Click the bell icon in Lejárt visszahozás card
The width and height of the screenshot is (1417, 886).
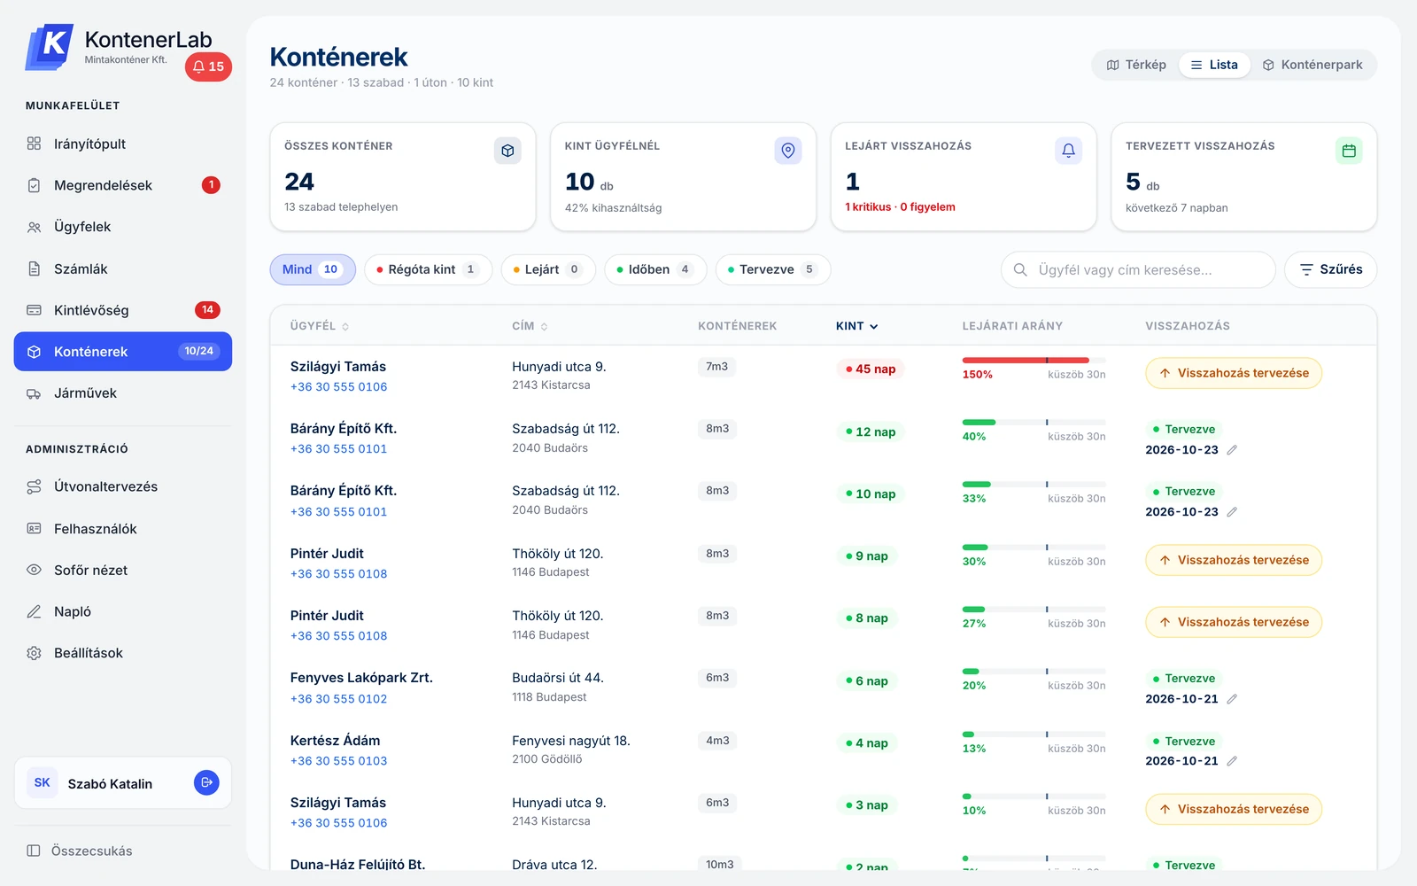tap(1068, 151)
